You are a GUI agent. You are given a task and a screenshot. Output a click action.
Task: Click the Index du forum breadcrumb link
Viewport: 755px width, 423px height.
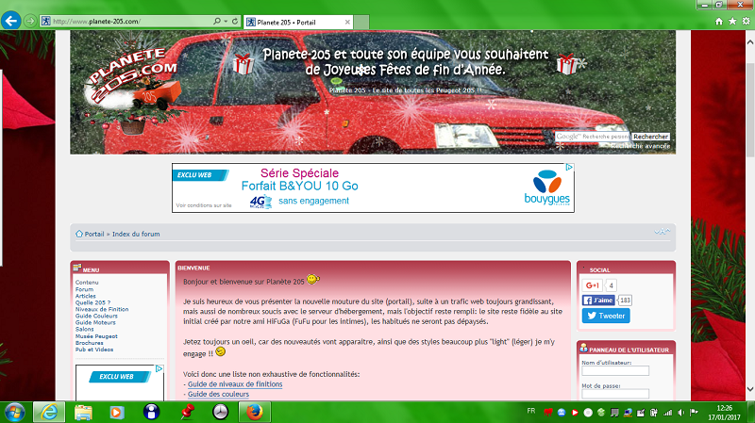point(136,234)
